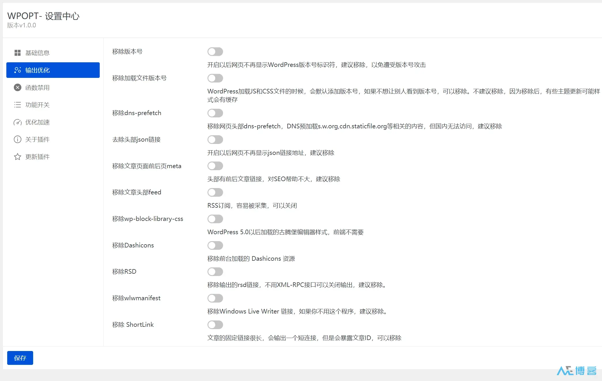Click the 功能开关 list icon
This screenshot has height=381, width=602.
coord(18,105)
